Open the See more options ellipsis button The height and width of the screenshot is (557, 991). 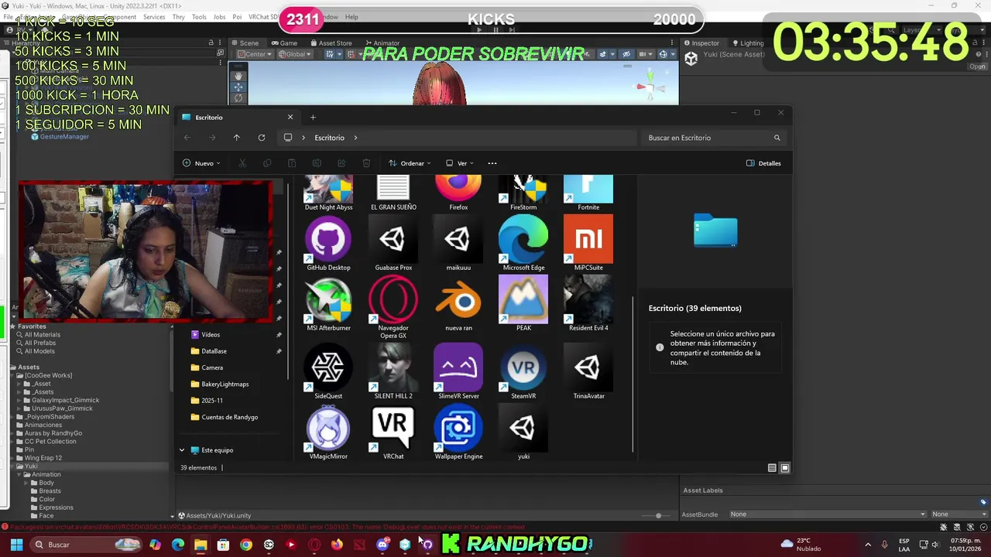click(x=492, y=163)
